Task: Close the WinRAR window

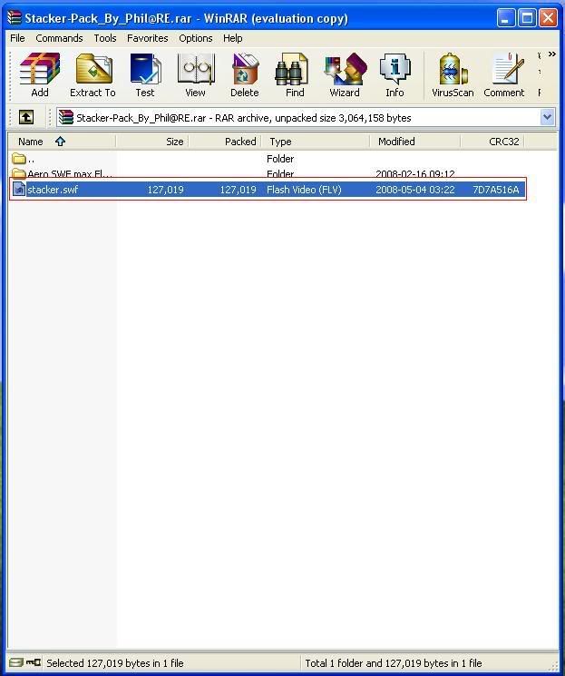Action: [548, 18]
